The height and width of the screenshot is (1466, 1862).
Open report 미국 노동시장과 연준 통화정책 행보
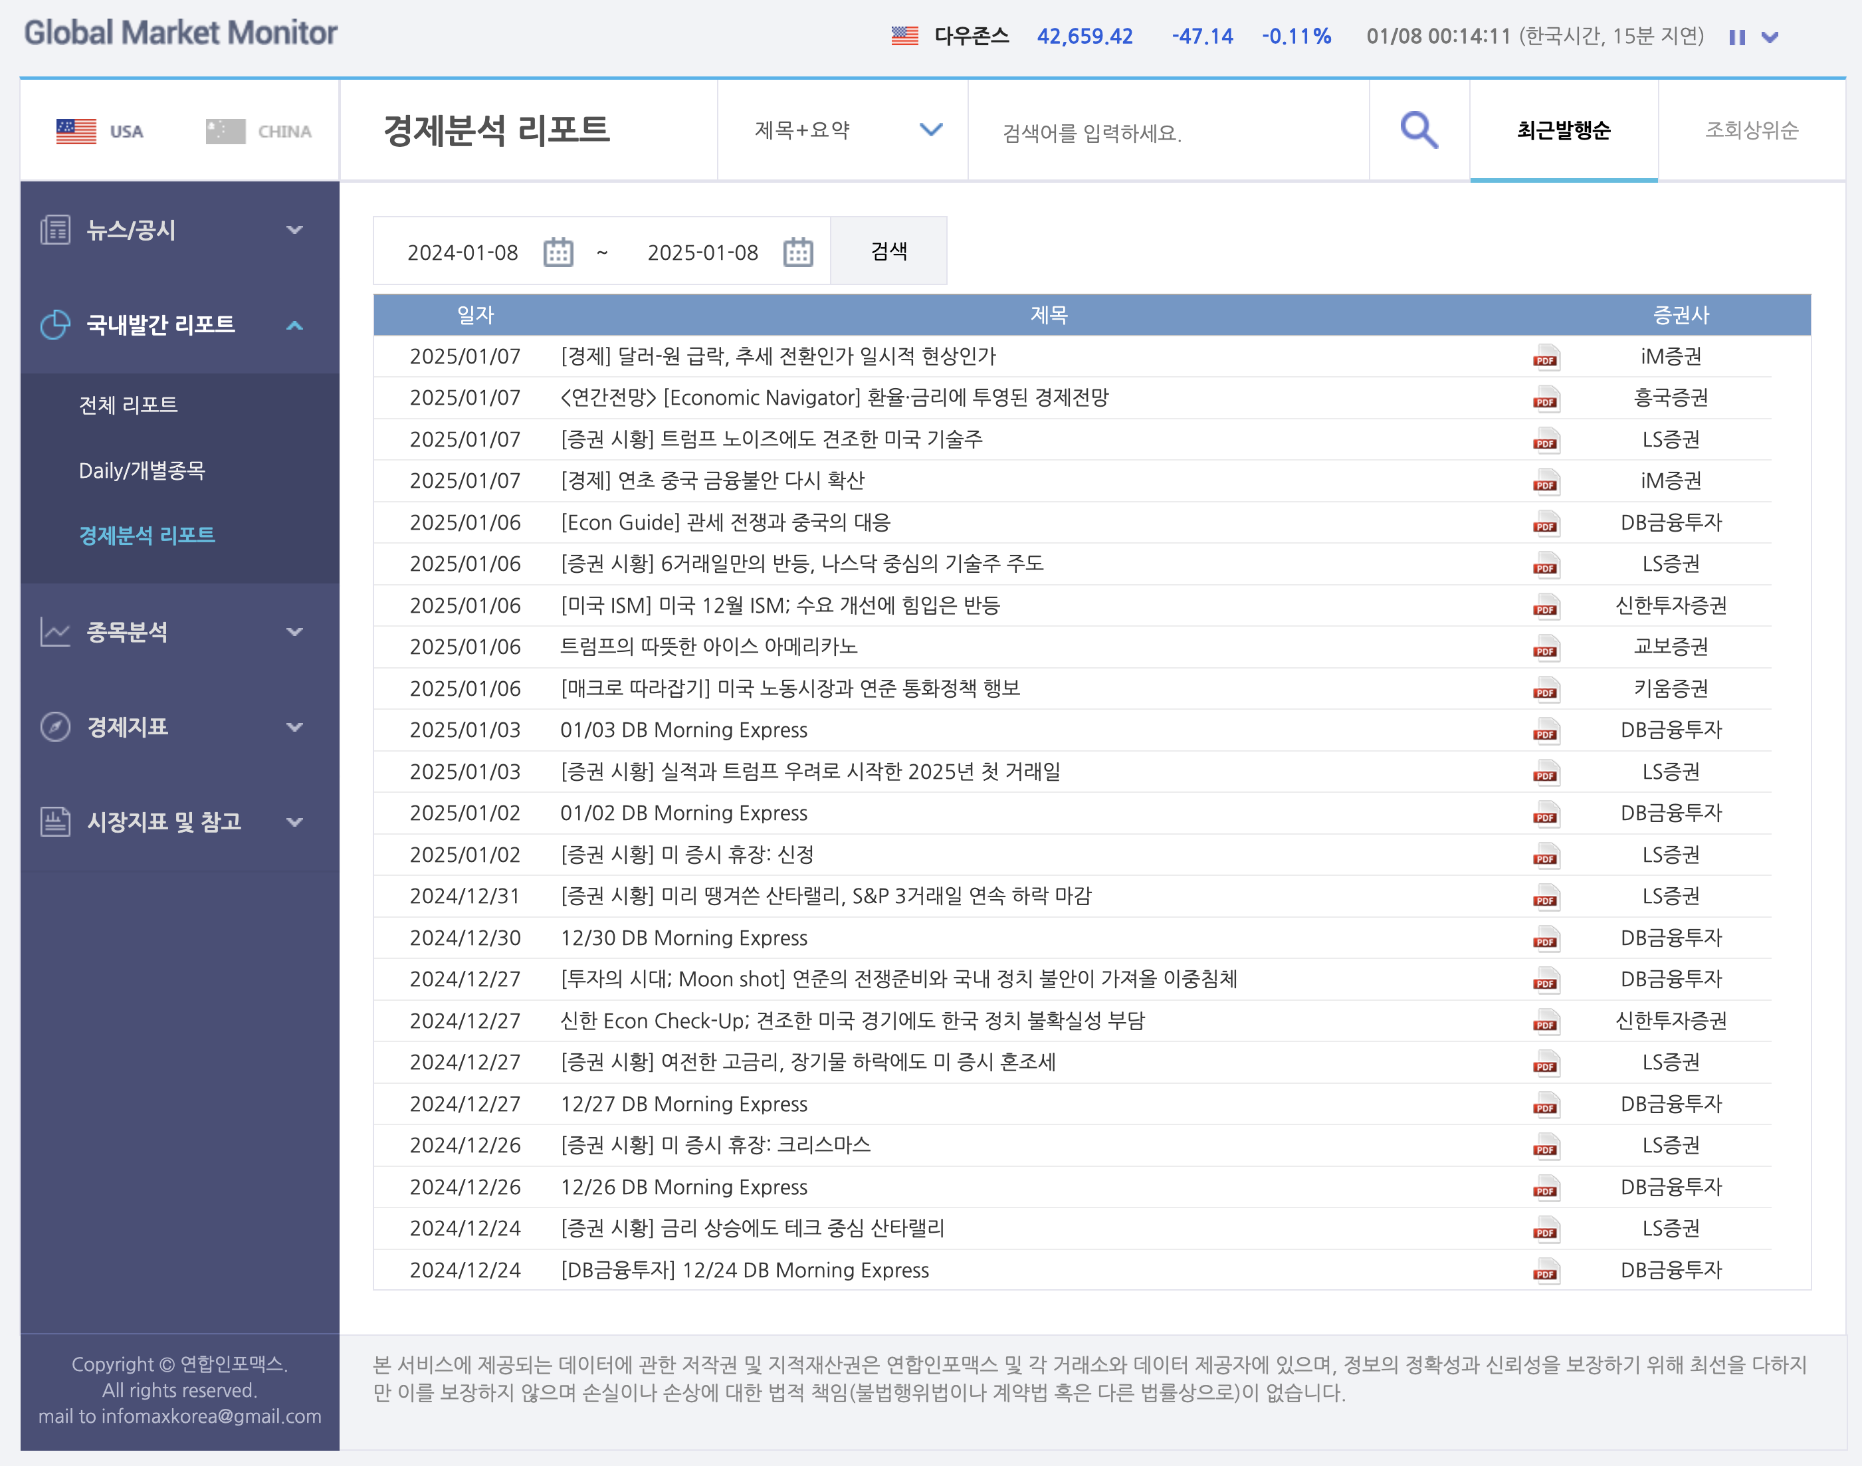(790, 688)
